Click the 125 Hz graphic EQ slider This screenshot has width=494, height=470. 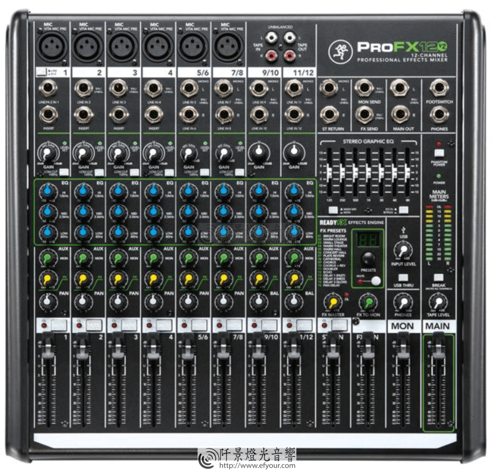click(329, 173)
